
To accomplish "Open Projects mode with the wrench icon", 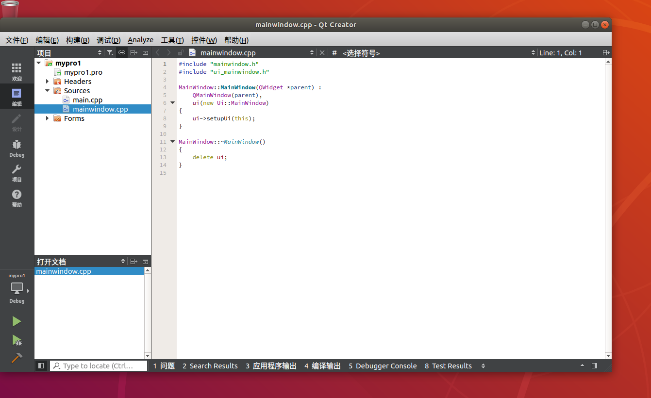I will [x=17, y=173].
